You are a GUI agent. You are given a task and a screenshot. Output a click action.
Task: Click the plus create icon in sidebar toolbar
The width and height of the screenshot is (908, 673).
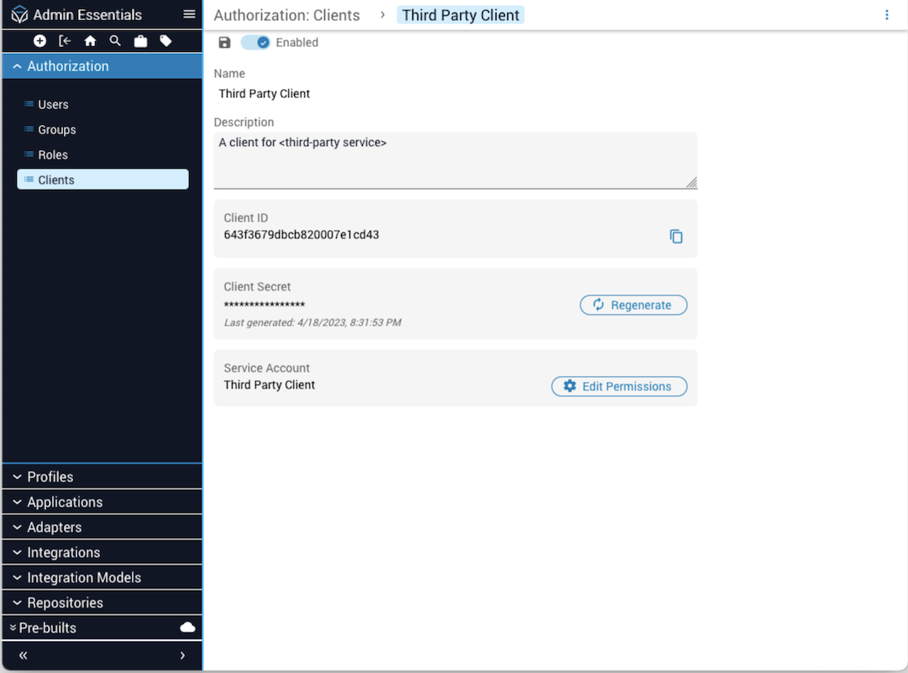(x=39, y=41)
